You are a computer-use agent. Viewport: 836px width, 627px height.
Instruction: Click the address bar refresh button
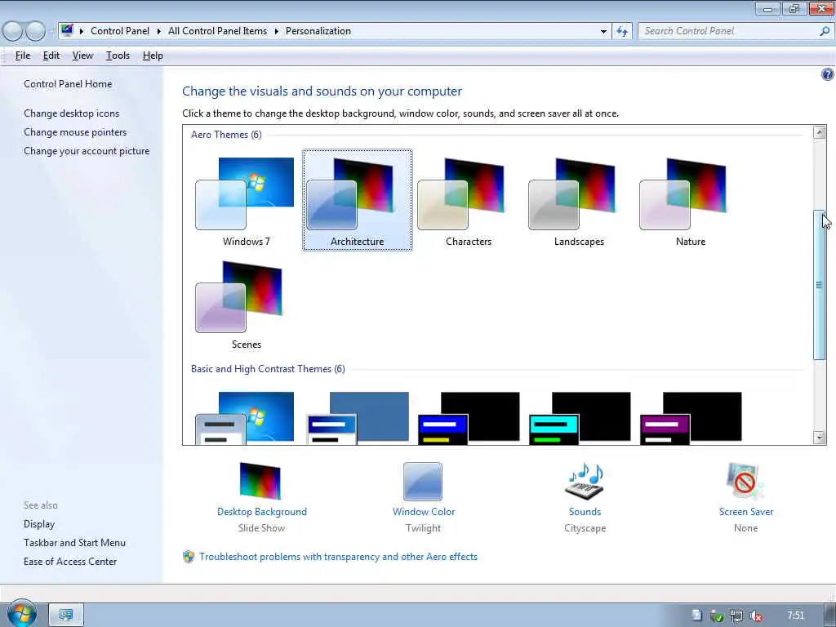click(621, 32)
